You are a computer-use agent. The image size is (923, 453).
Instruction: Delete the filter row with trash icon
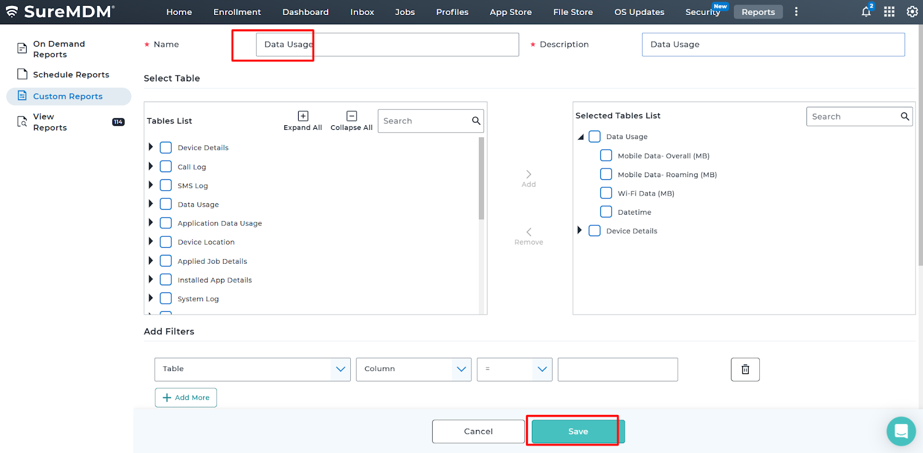(x=745, y=369)
